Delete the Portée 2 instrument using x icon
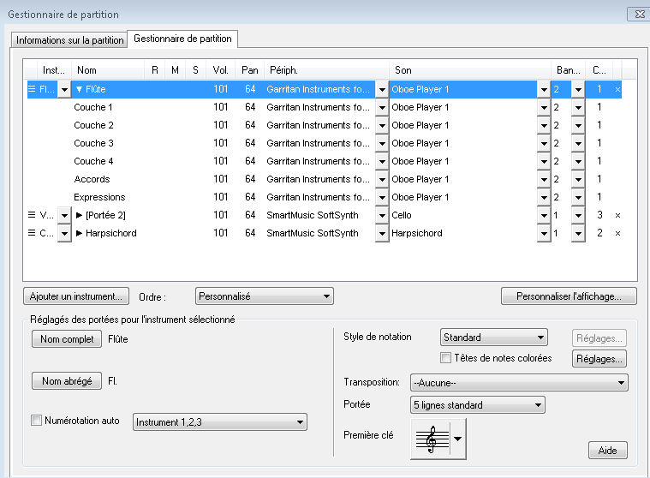Viewport: 650px width, 478px height. (618, 215)
